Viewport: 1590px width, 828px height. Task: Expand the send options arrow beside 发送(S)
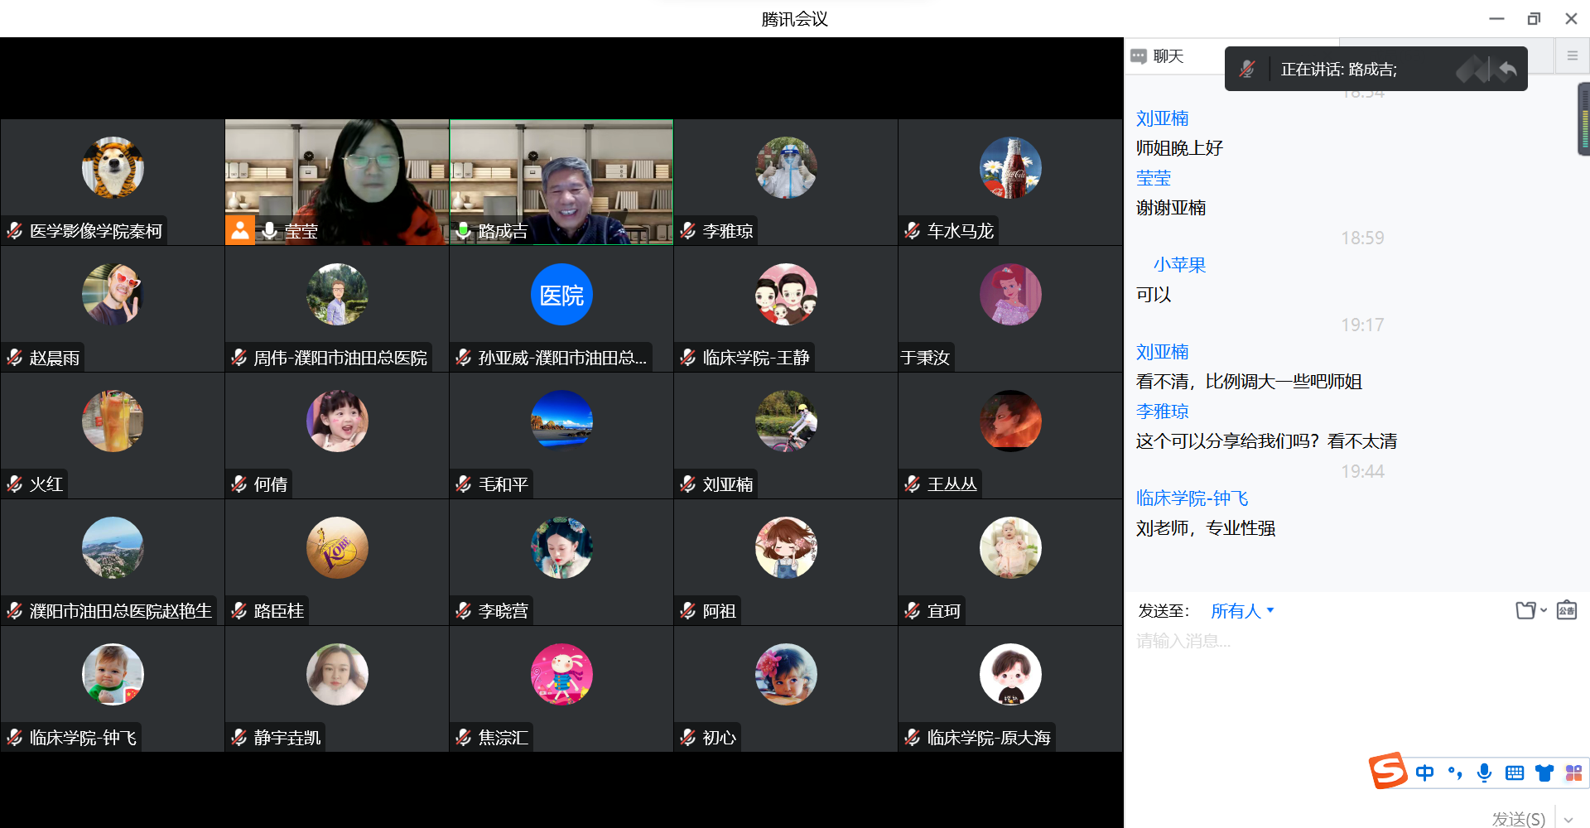point(1568,819)
